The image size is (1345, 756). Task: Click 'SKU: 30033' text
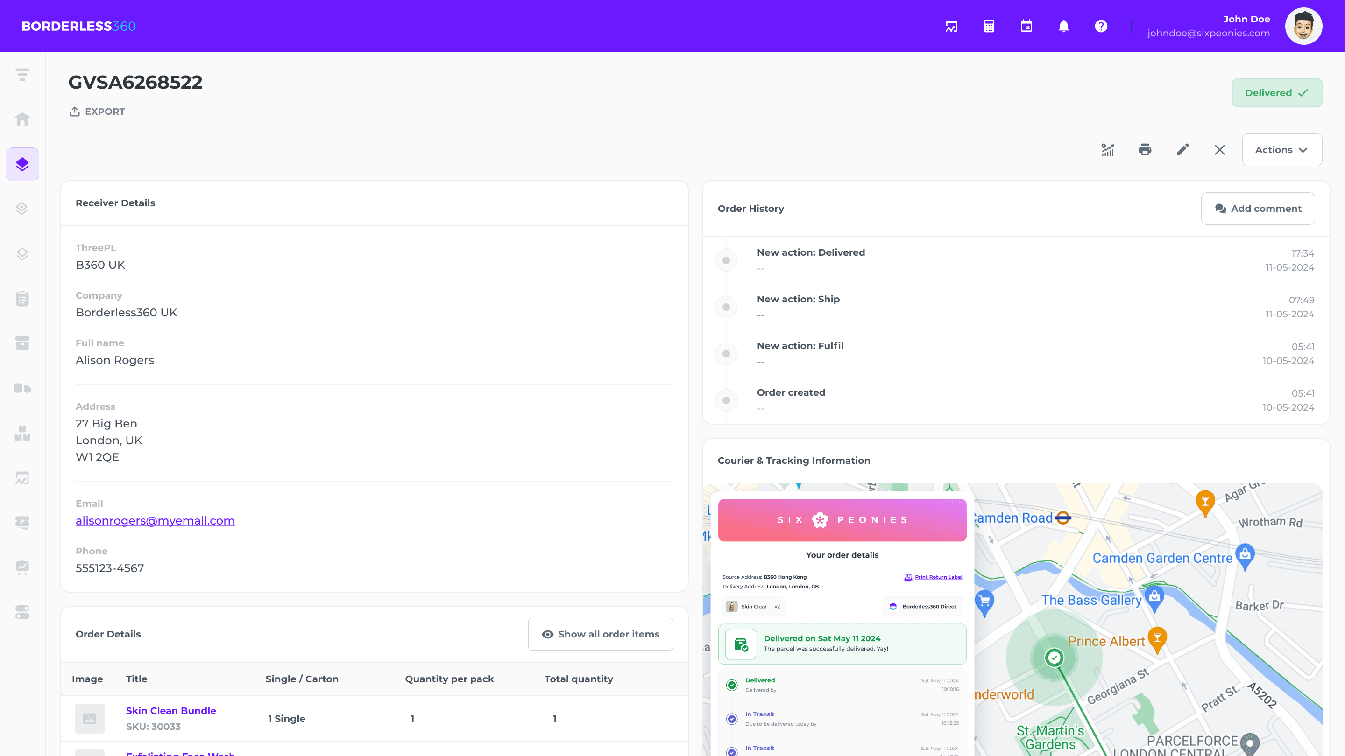click(153, 727)
